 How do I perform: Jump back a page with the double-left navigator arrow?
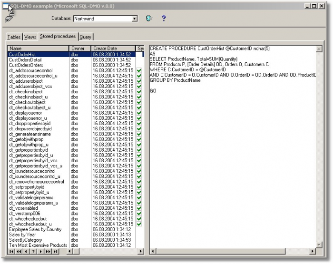pos(19,252)
